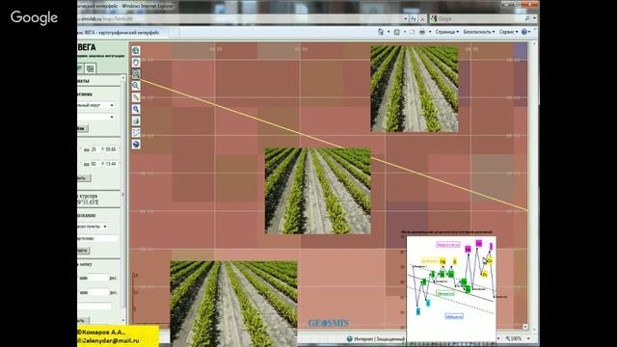
Task: Click side panel scrollbar up arrow
Action: click(123, 78)
